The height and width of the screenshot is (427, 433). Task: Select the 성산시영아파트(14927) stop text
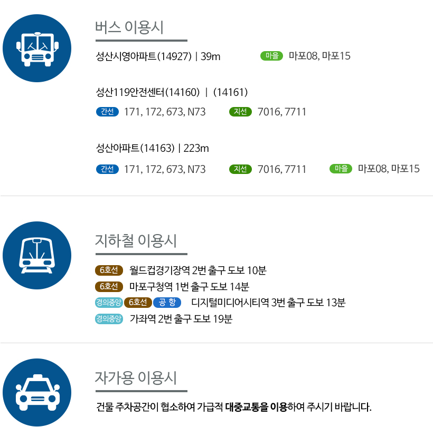point(143,56)
